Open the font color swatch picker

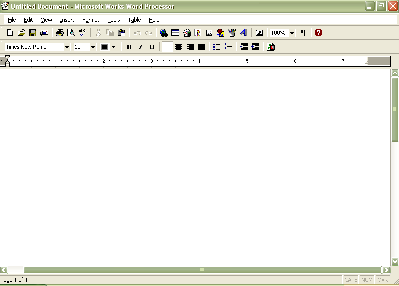coord(113,47)
